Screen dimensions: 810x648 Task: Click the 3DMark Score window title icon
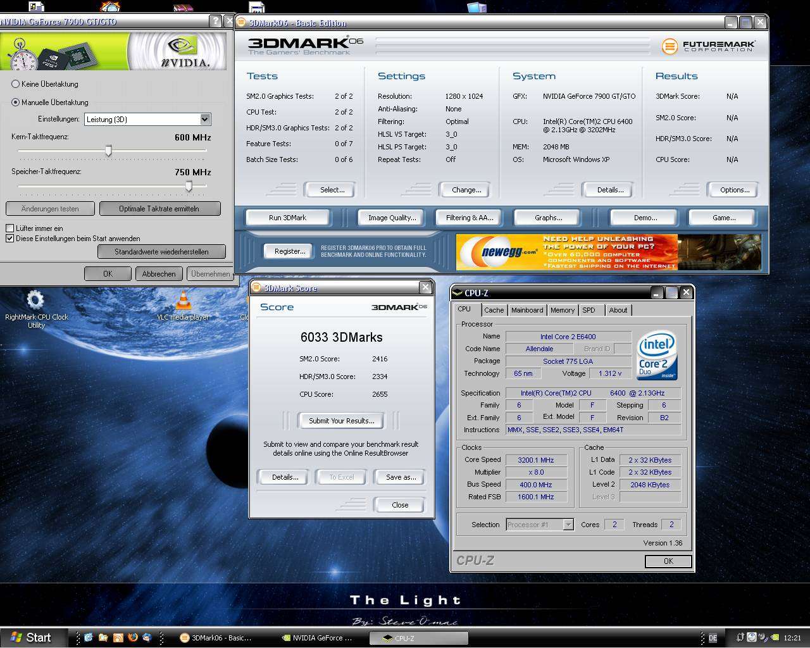point(256,287)
